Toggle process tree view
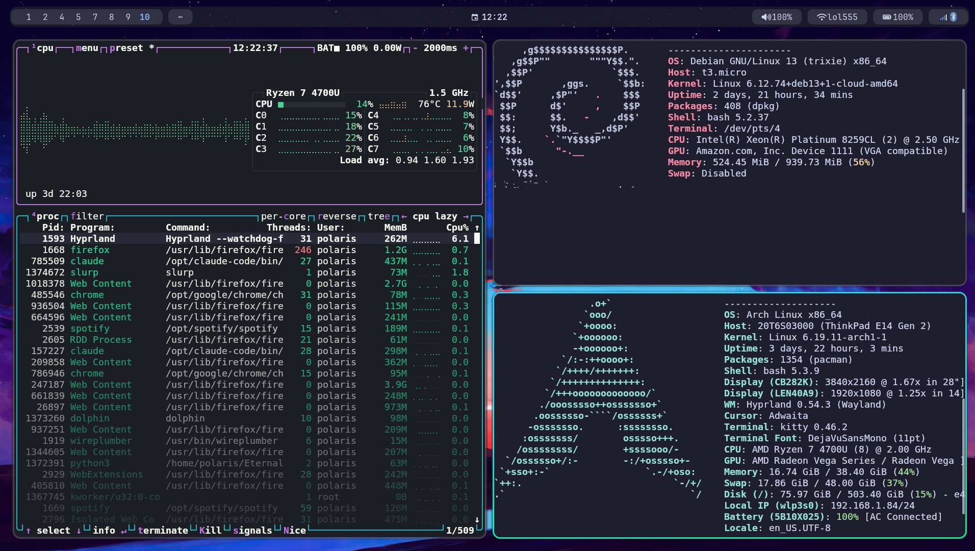Screen dimensions: 975x551 click(x=379, y=216)
